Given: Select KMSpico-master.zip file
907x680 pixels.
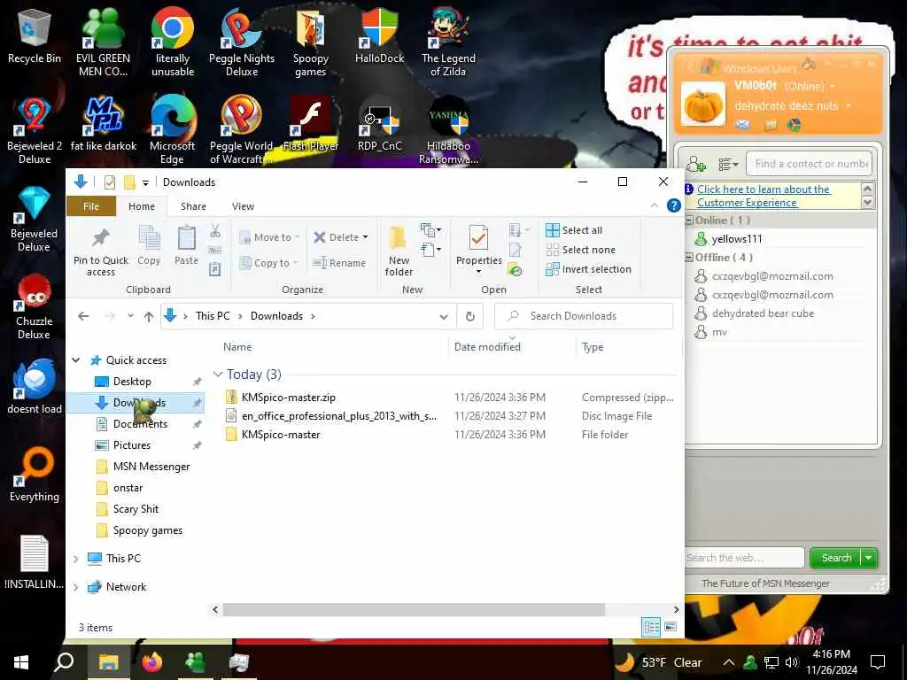Looking at the screenshot, I should [x=289, y=398].
